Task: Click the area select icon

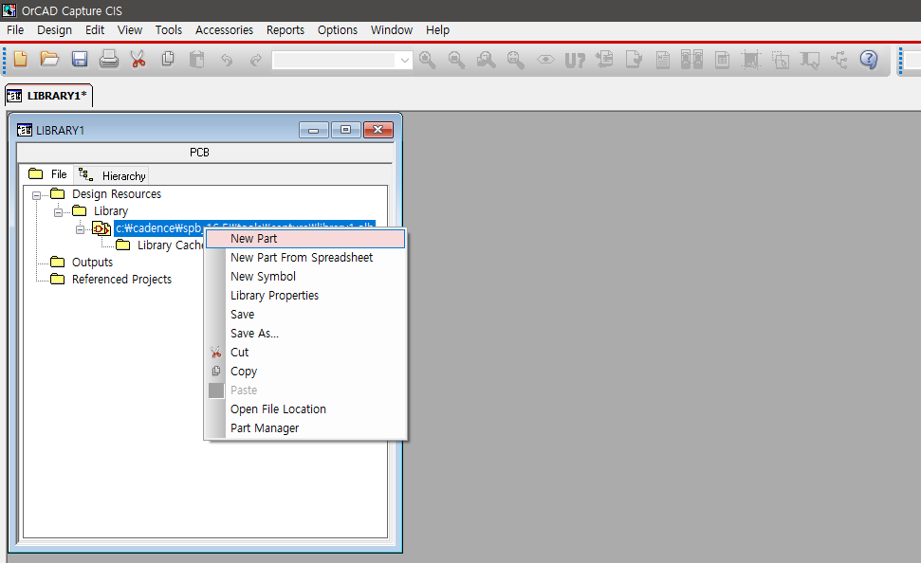Action: (781, 60)
